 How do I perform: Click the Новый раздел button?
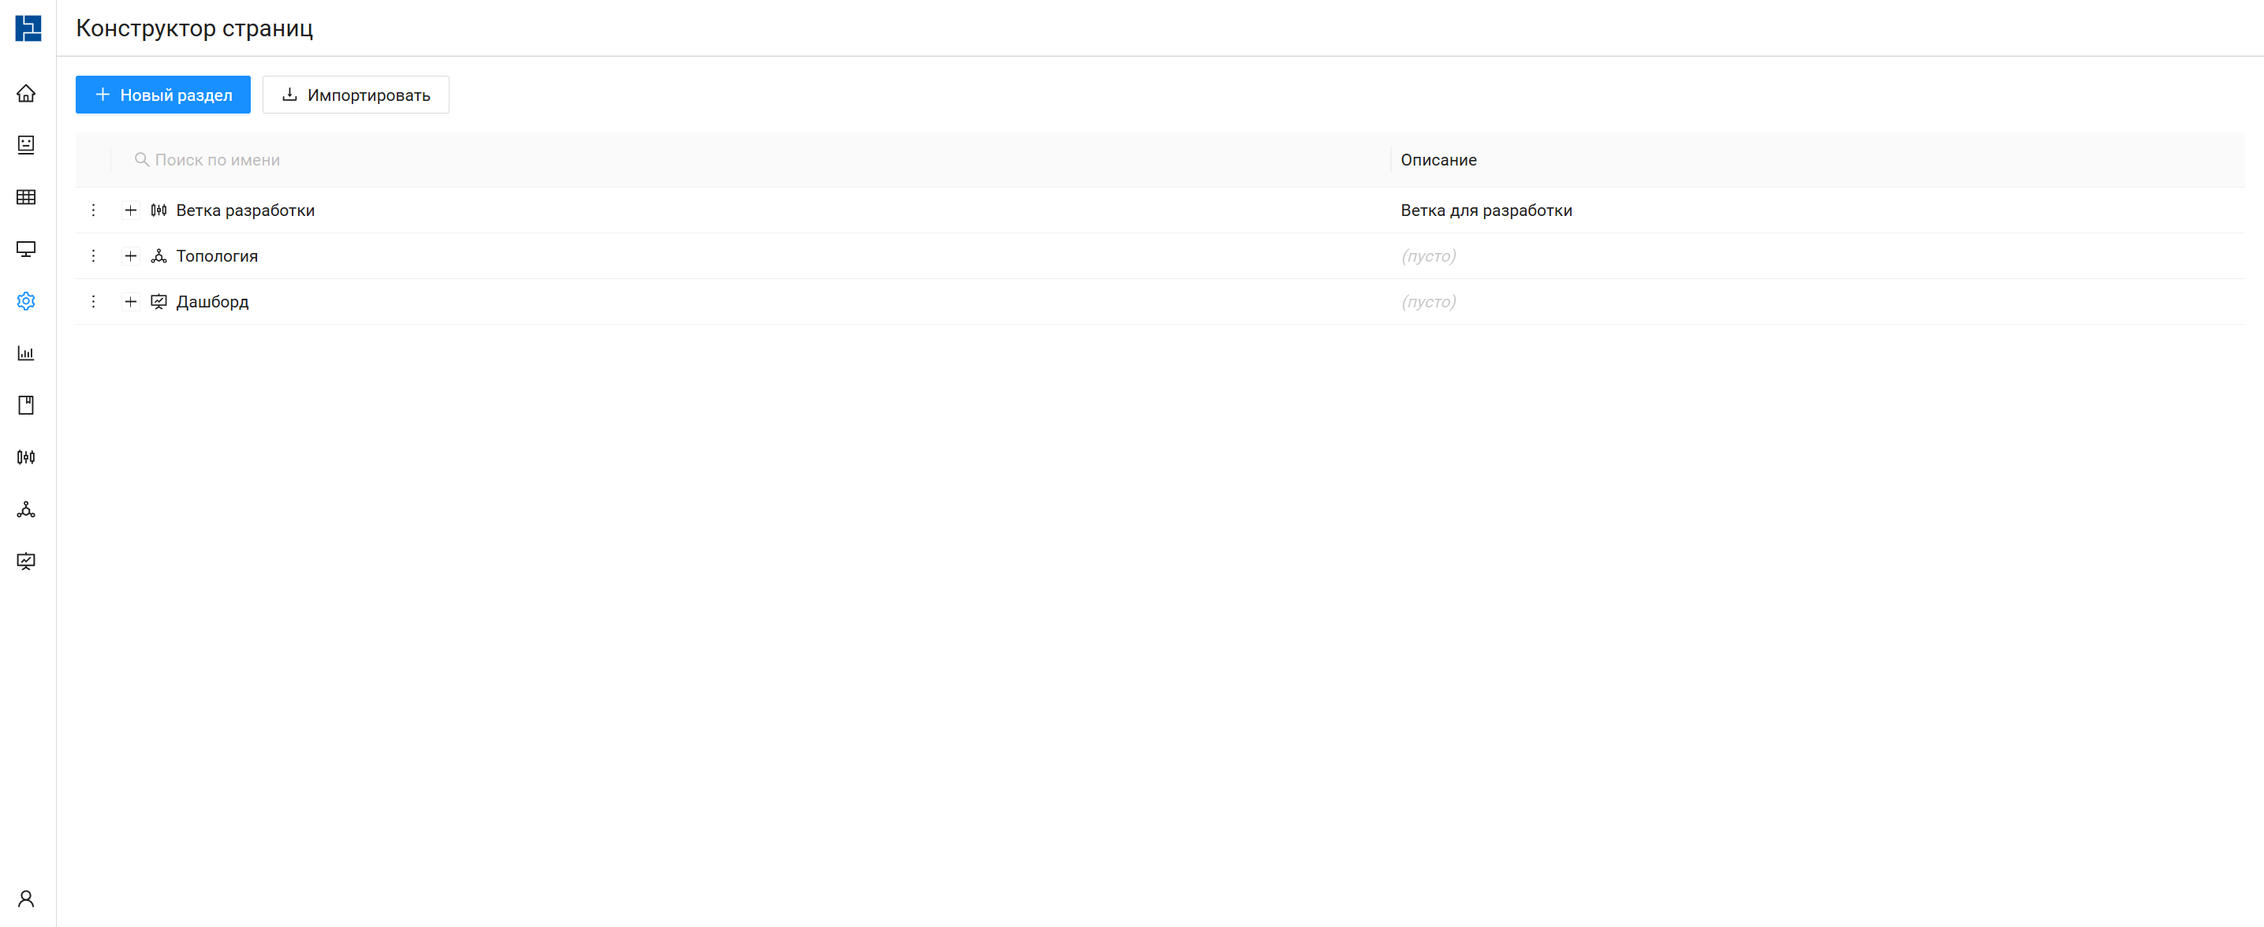click(162, 95)
